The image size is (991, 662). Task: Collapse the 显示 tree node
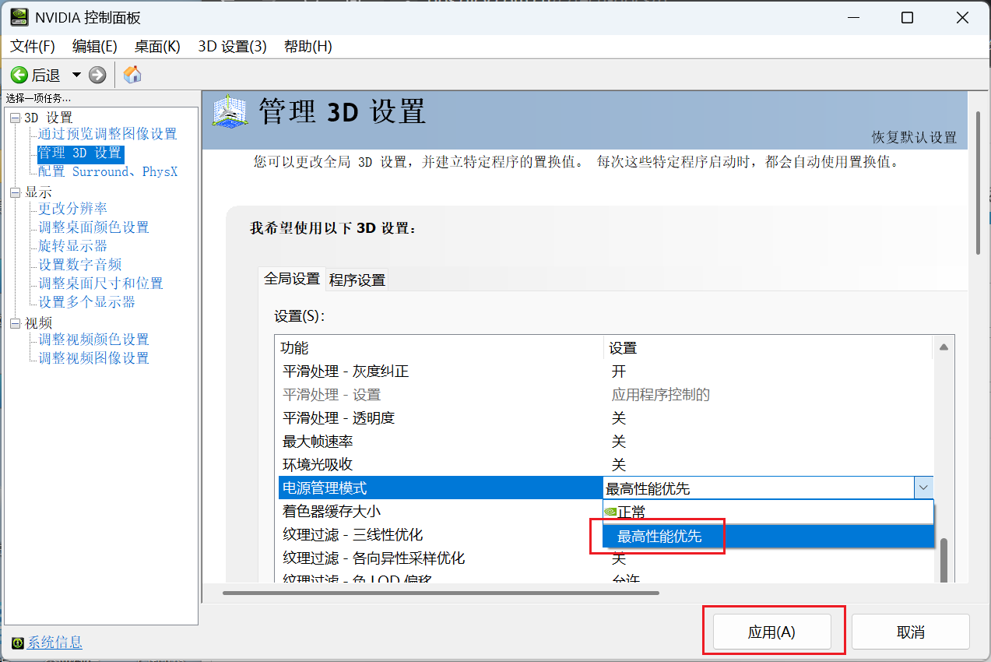(x=14, y=192)
